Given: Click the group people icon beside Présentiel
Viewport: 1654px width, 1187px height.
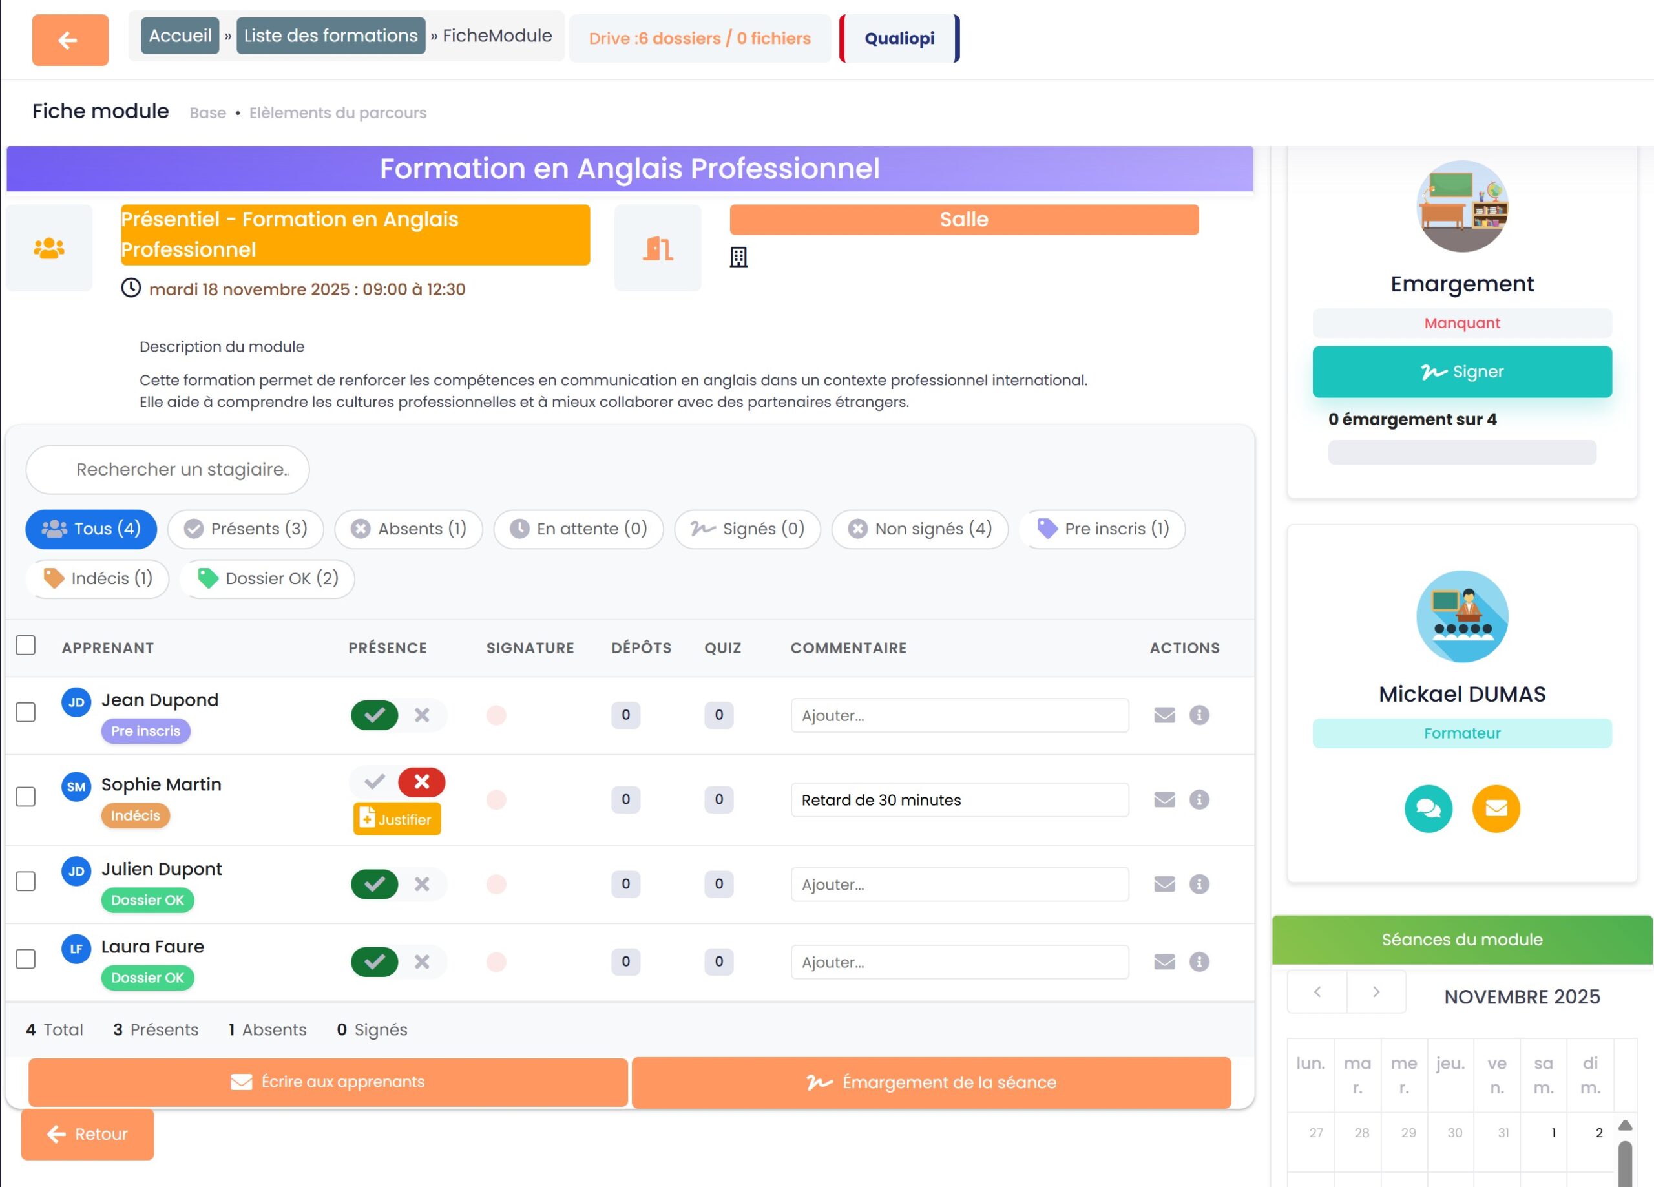Looking at the screenshot, I should 49,248.
